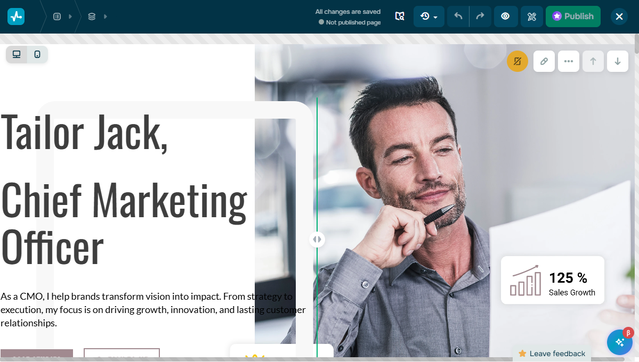
Task: Select the Chief Marketing Officer heading
Action: 124,223
